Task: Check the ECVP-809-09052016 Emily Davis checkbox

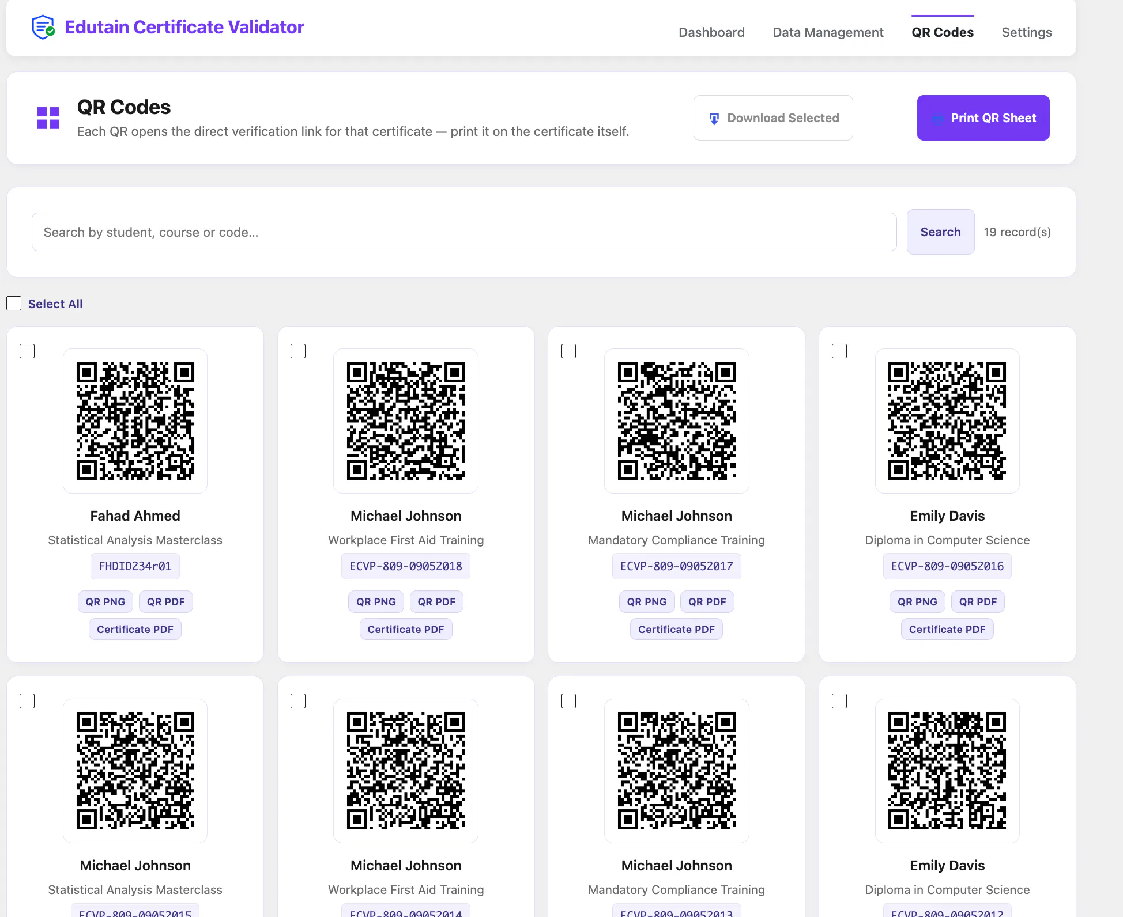Action: tap(839, 351)
